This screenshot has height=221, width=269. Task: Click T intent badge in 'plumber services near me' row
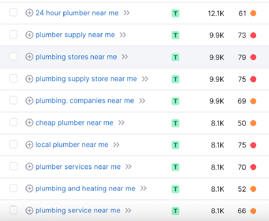click(x=175, y=167)
